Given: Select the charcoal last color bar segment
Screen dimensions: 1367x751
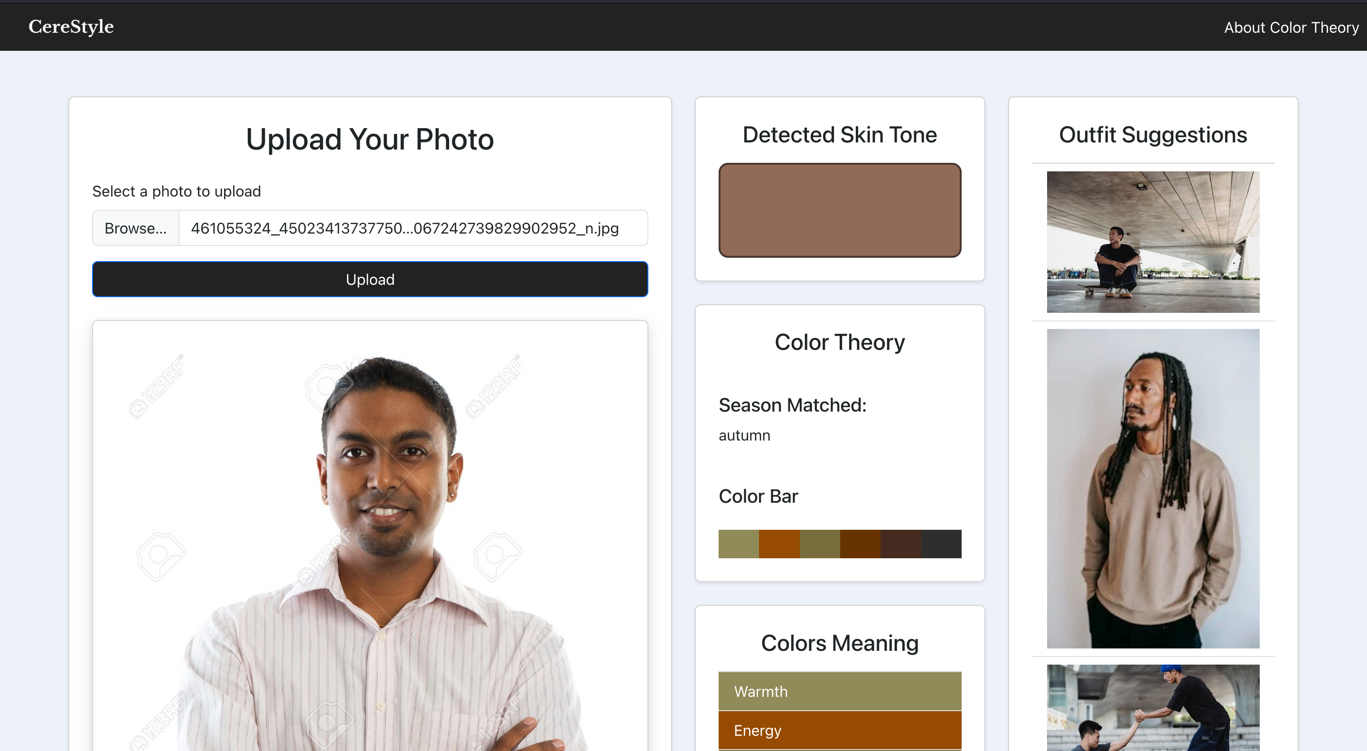Looking at the screenshot, I should click(x=941, y=544).
